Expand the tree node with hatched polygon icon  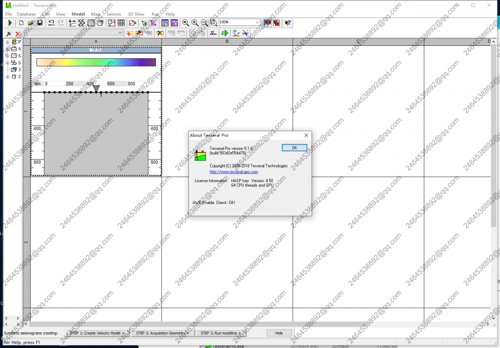tap(8, 56)
